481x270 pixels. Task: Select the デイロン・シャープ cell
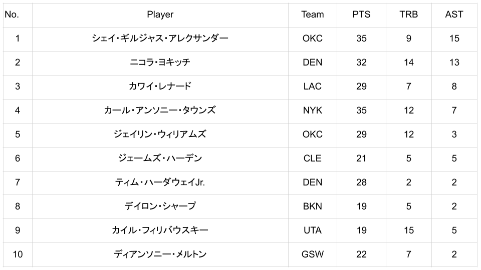[x=160, y=206]
